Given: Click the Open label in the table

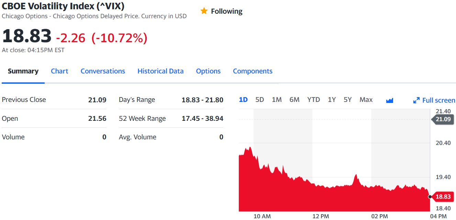Looking at the screenshot, I should [x=10, y=118].
